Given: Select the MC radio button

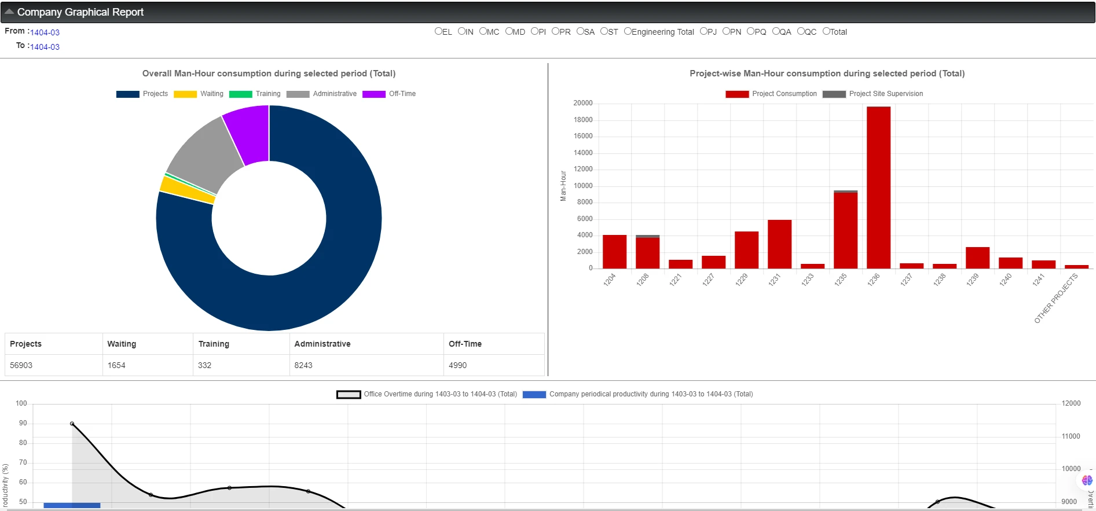Looking at the screenshot, I should tap(483, 31).
